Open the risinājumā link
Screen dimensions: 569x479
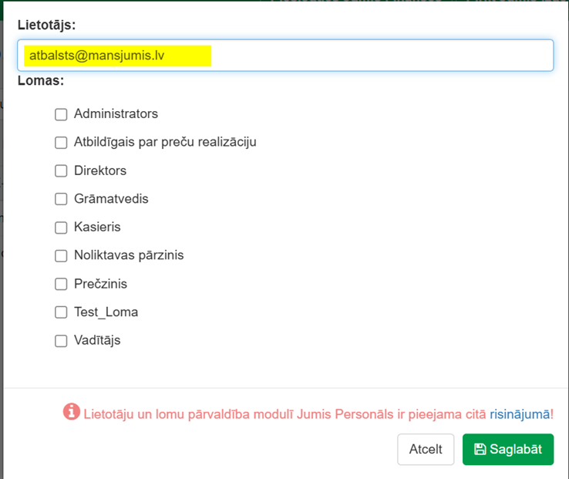click(x=520, y=414)
